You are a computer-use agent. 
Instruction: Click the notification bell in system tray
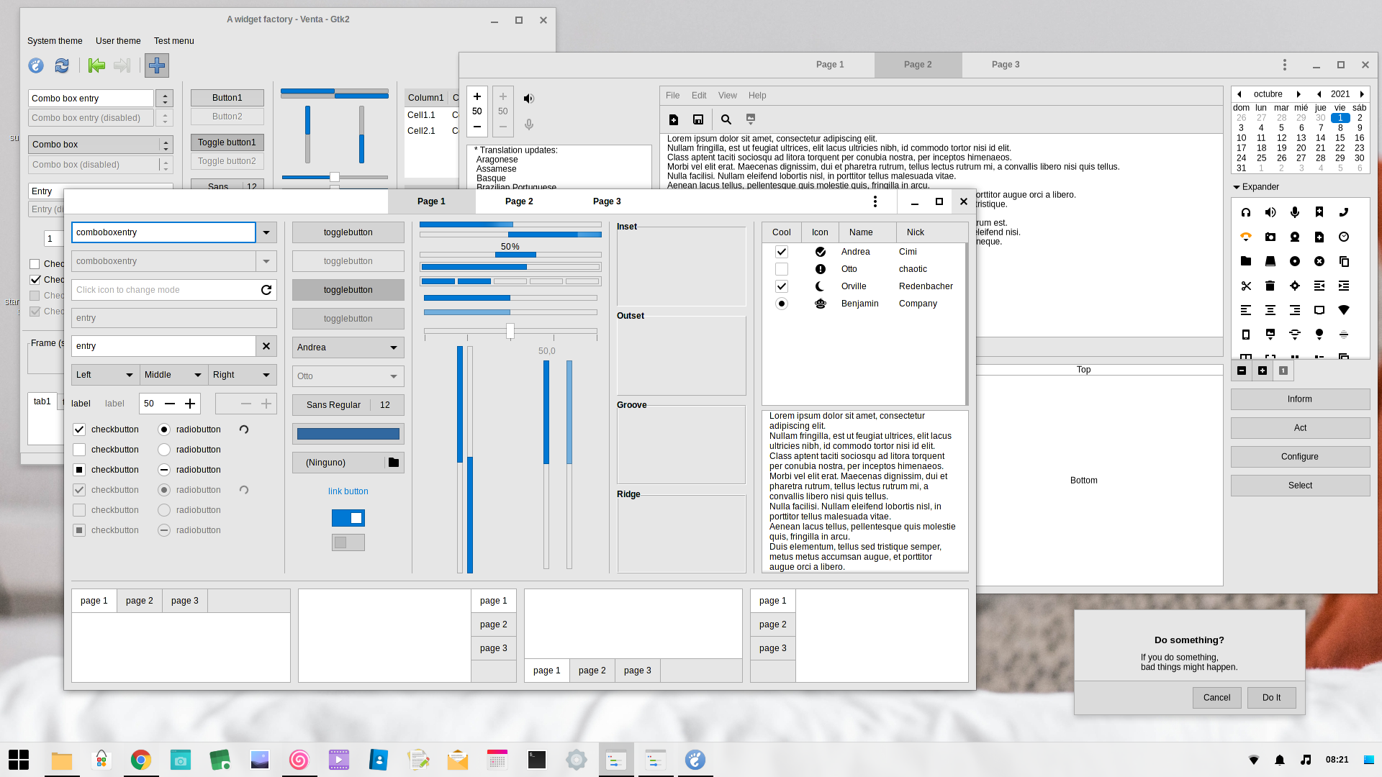tap(1280, 760)
